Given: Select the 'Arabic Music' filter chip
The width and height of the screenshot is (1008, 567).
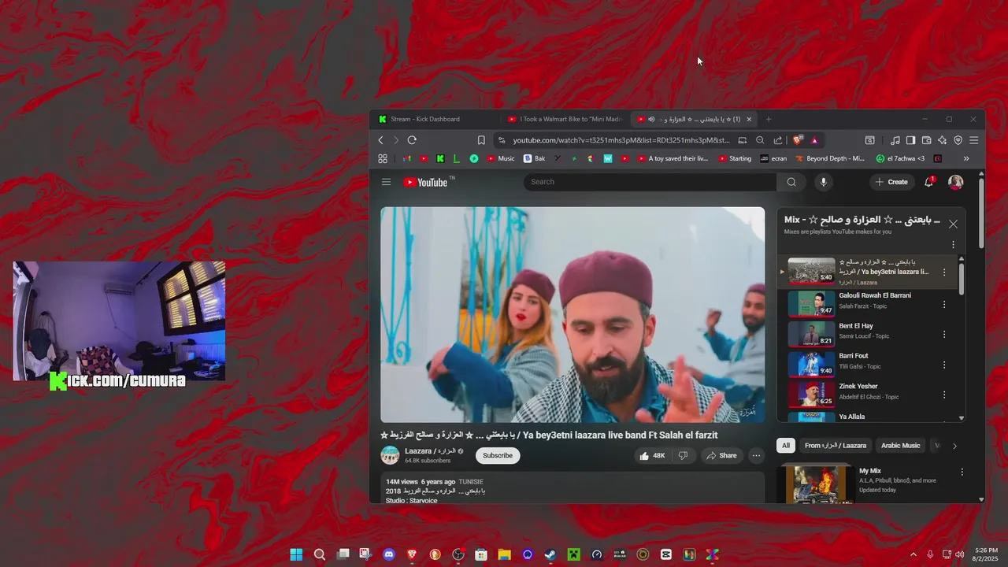Looking at the screenshot, I should [900, 446].
